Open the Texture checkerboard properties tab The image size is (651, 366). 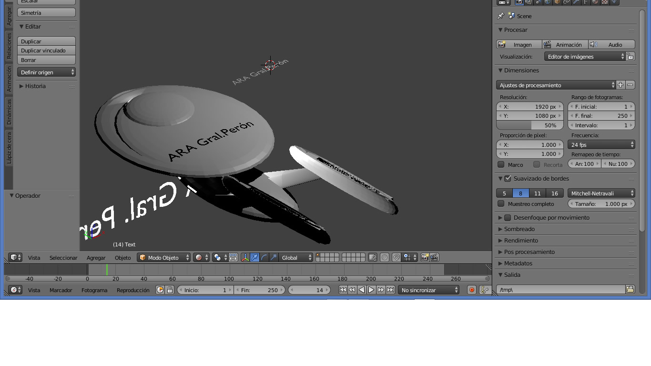tap(605, 2)
